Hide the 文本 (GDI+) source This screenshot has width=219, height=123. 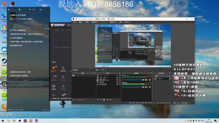pyautogui.click(x=117, y=78)
